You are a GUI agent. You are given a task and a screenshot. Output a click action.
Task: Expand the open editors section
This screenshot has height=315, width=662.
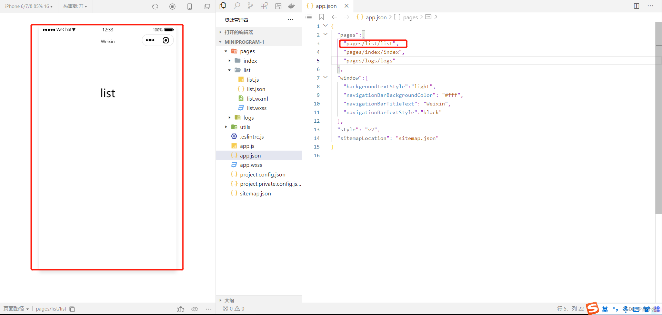[x=259, y=32]
